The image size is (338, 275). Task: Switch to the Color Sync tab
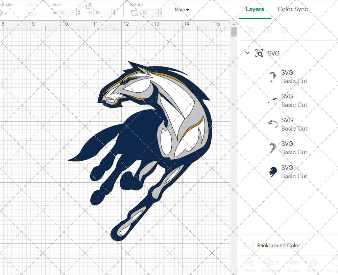click(x=293, y=9)
